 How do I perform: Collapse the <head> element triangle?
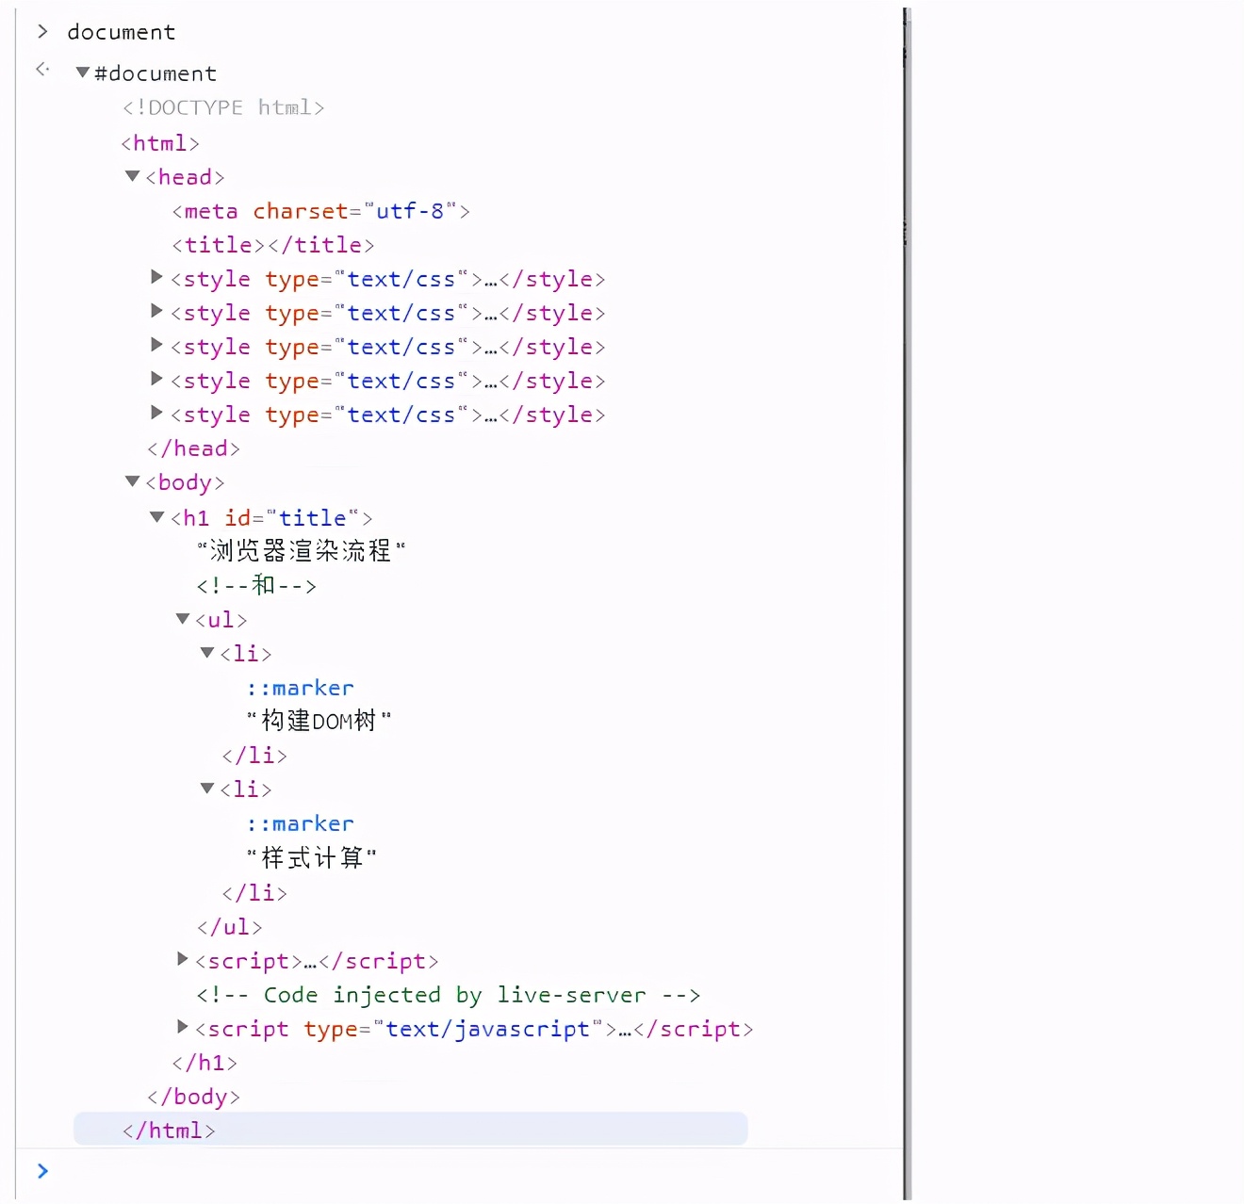tap(133, 176)
